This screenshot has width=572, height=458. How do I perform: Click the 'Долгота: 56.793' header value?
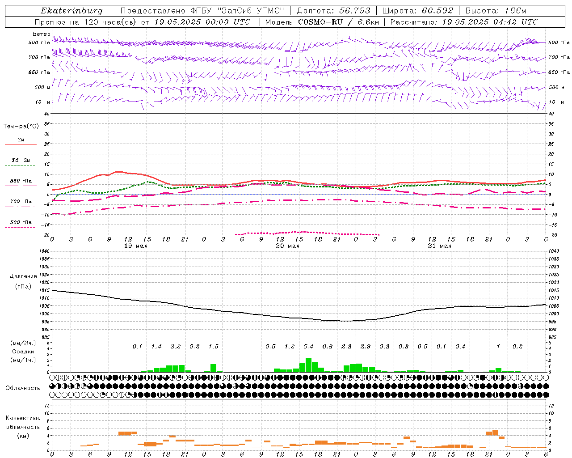coord(333,11)
